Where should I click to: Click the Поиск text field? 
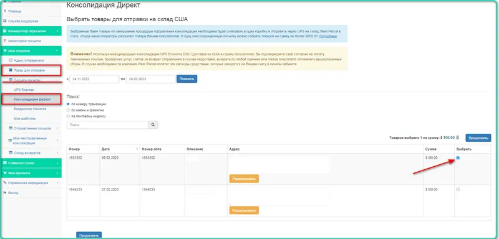pyautogui.click(x=107, y=125)
